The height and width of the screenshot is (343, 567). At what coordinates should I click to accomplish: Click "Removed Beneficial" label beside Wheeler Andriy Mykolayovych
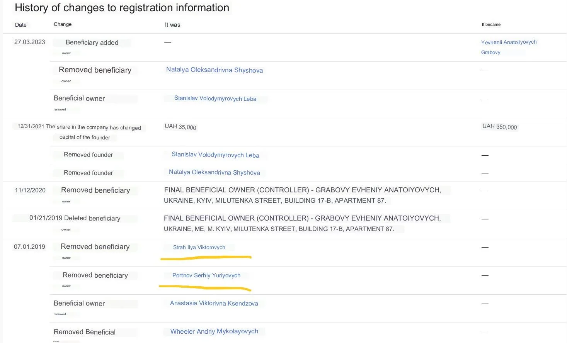coord(85,332)
